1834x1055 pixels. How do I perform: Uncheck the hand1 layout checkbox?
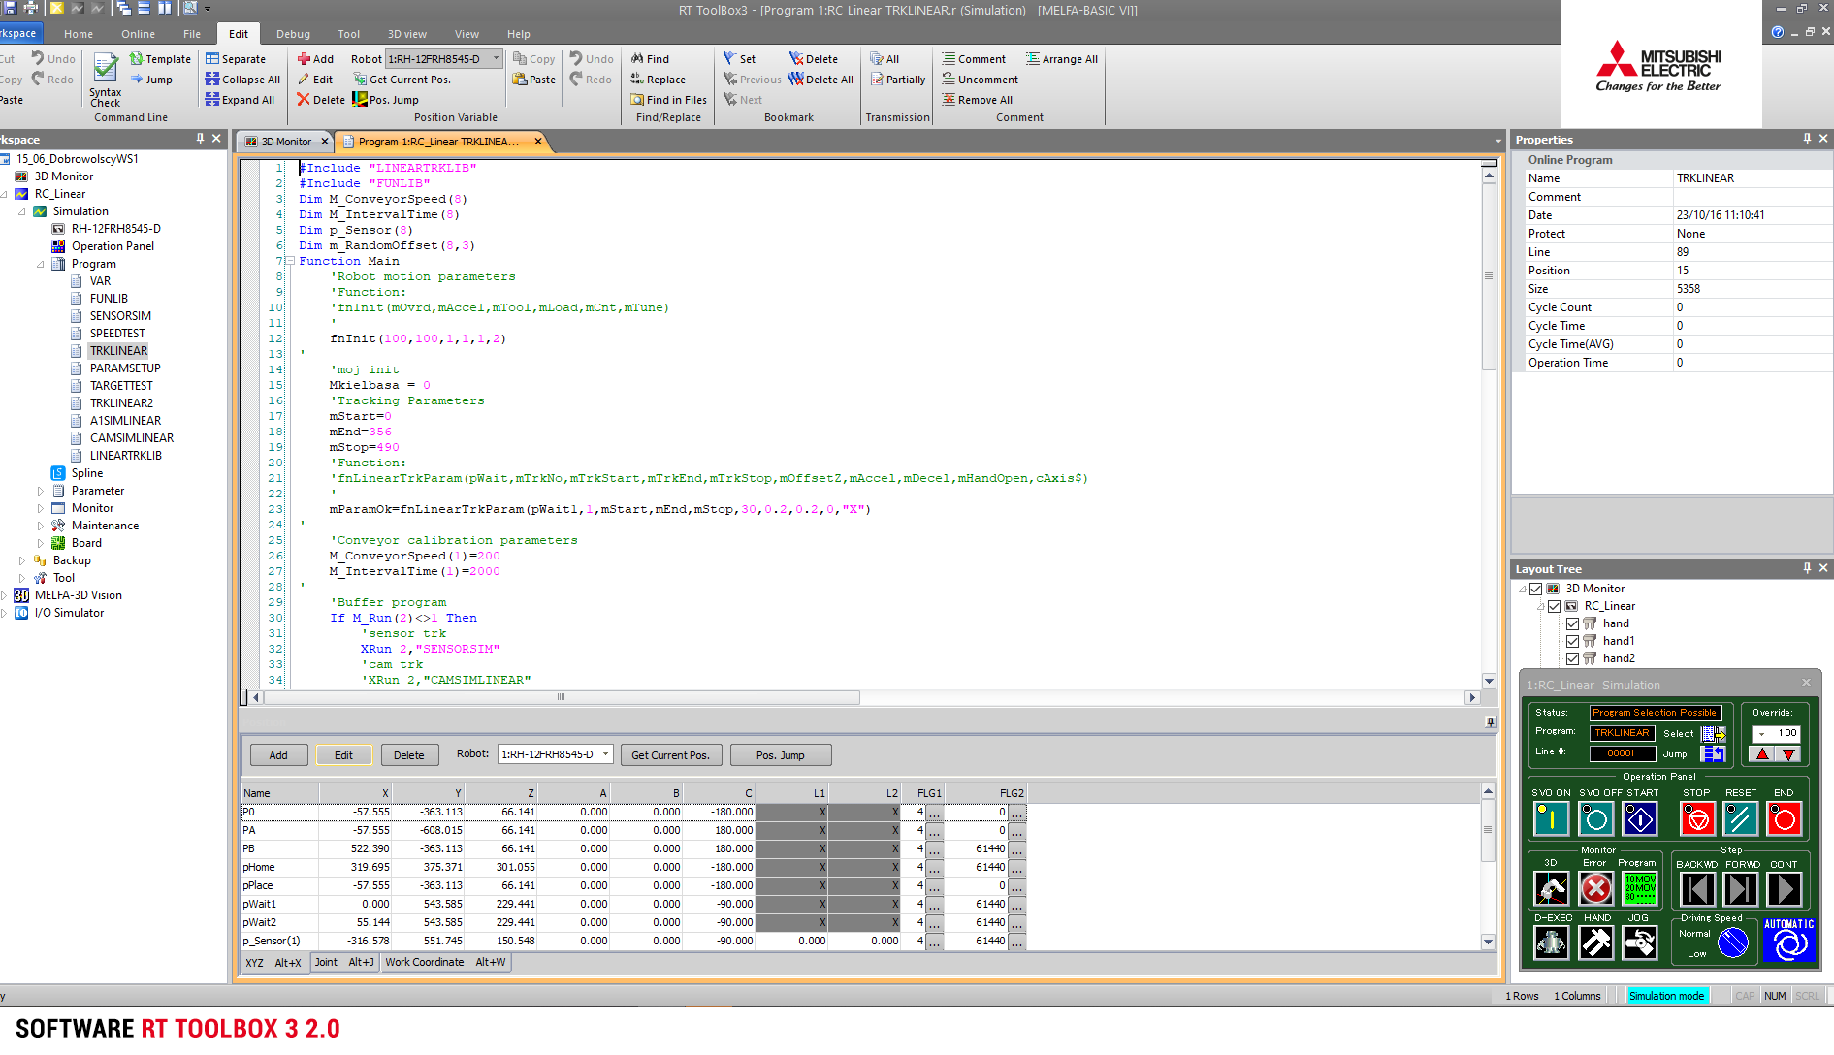1572,641
